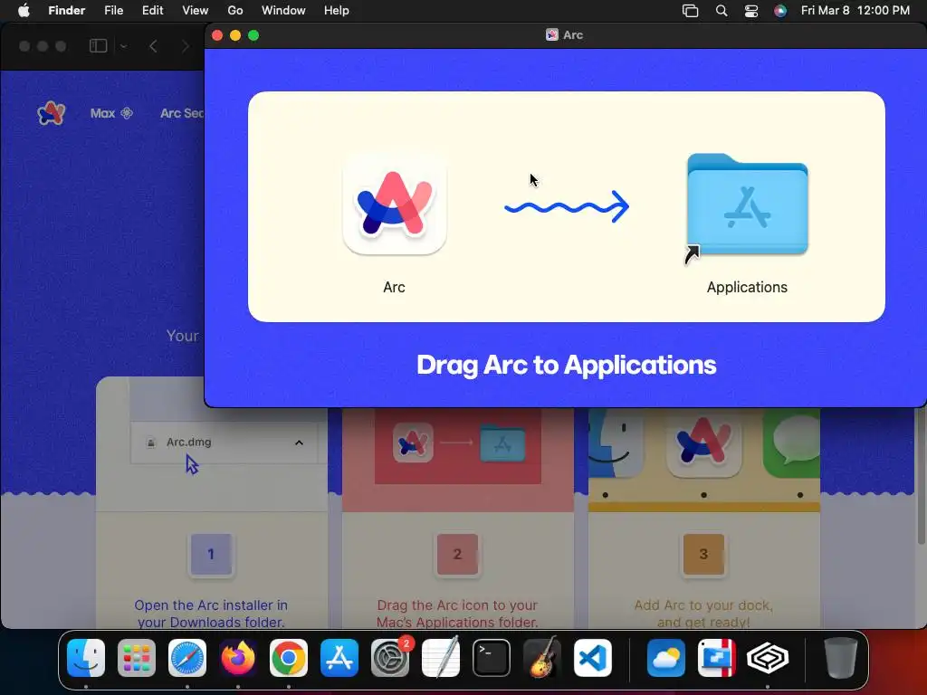Click the step 3 number badge
Image resolution: width=927 pixels, height=695 pixels.
click(703, 554)
